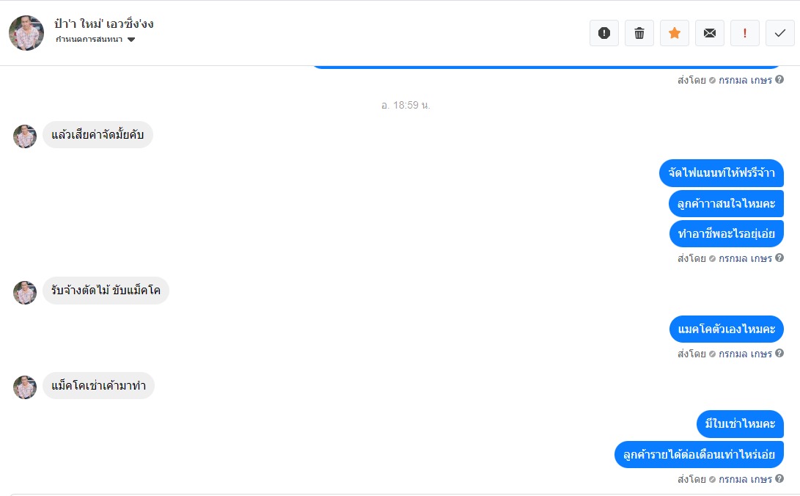Viewport: 800px width, 496px height.
Task: Click the contact's profile picture in the header
Action: (26, 33)
